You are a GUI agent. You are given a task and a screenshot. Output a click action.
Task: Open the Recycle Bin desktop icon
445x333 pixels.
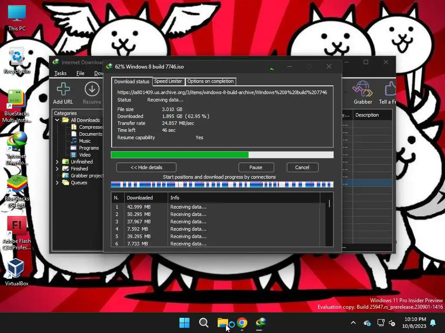click(17, 60)
